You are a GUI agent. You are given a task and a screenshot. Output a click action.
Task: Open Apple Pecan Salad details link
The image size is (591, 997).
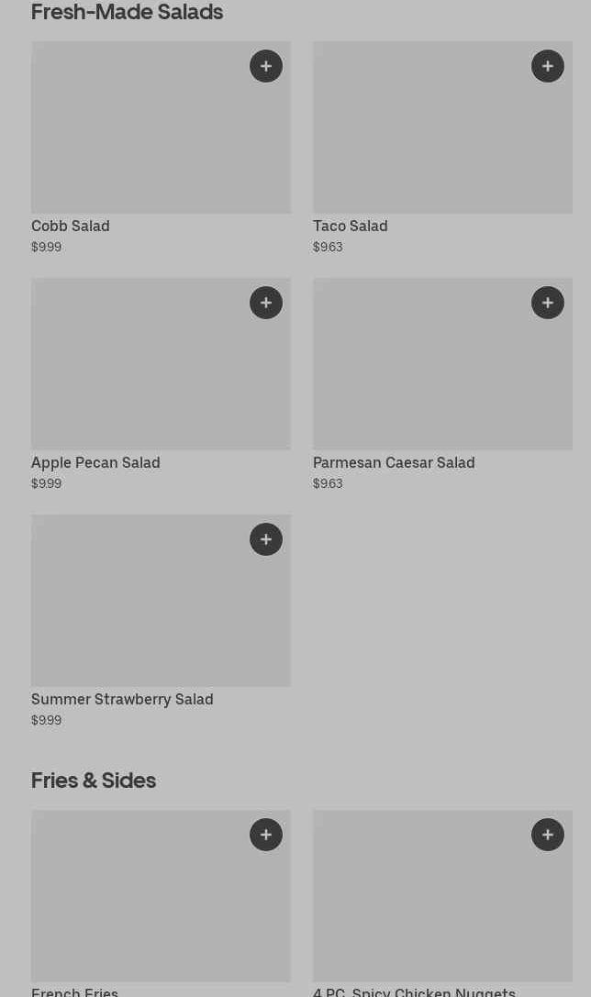pos(95,462)
